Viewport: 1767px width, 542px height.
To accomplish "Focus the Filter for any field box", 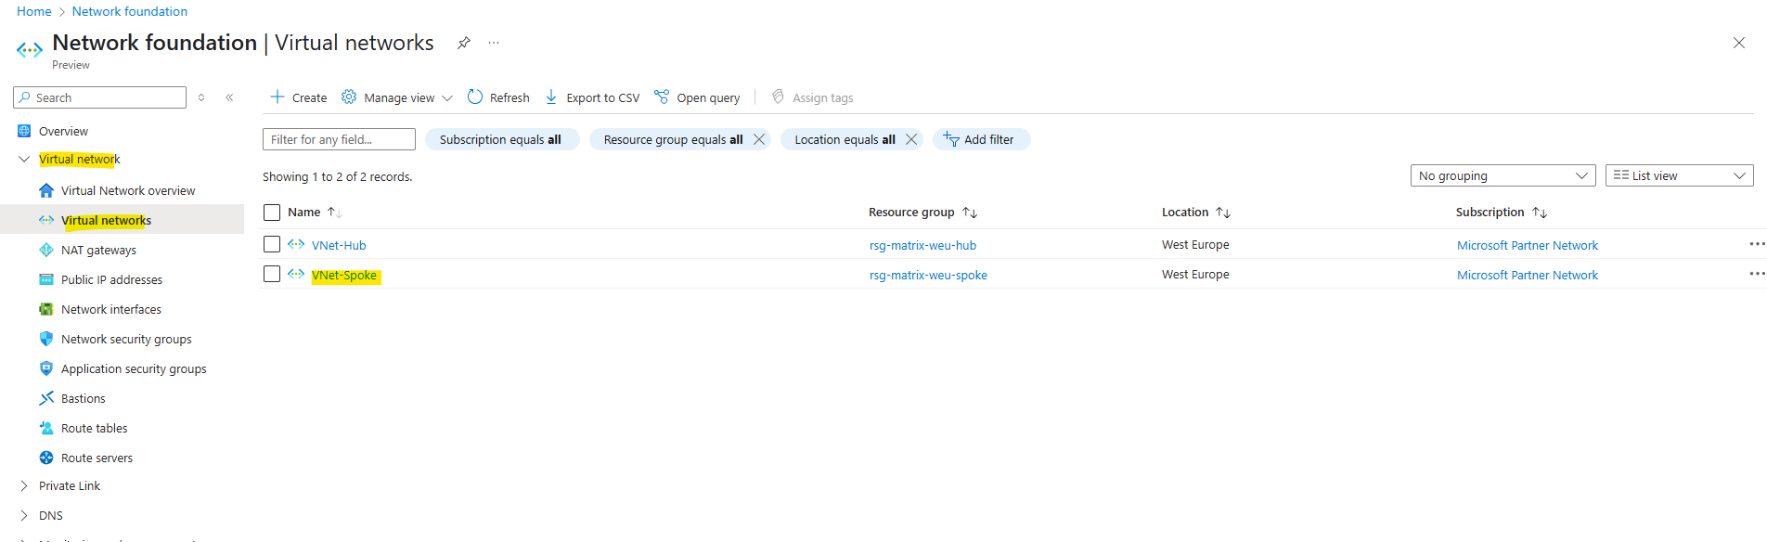I will click(339, 139).
